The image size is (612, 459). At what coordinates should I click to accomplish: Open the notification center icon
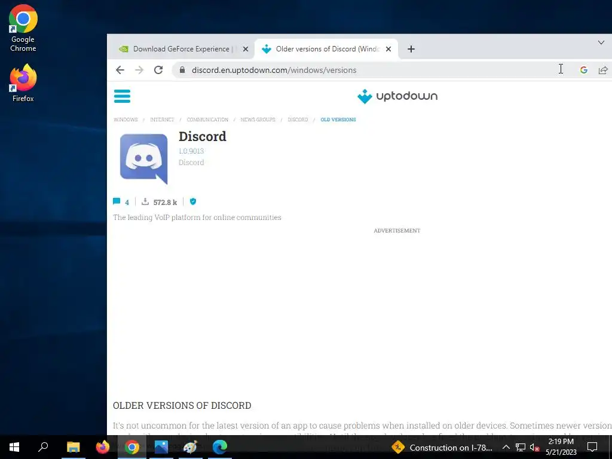pos(592,447)
